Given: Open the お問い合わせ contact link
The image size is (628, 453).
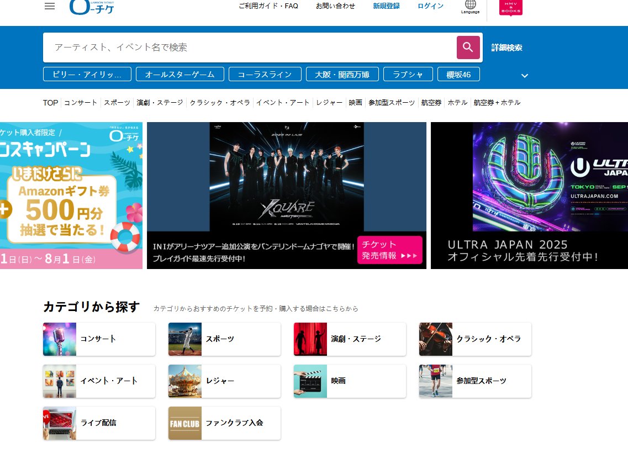Looking at the screenshot, I should tap(335, 6).
